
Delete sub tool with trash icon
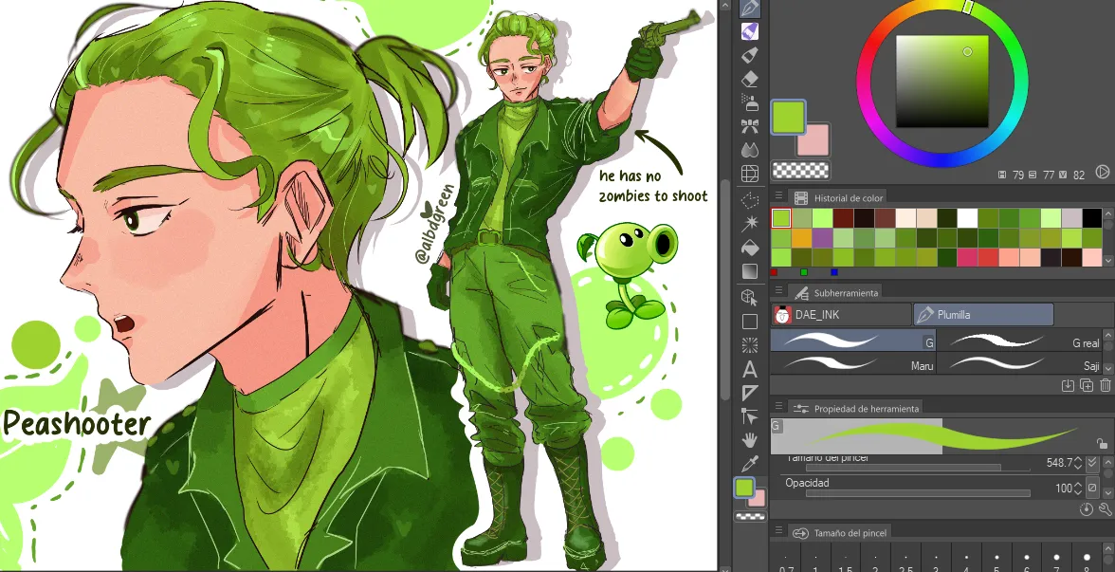point(1106,385)
